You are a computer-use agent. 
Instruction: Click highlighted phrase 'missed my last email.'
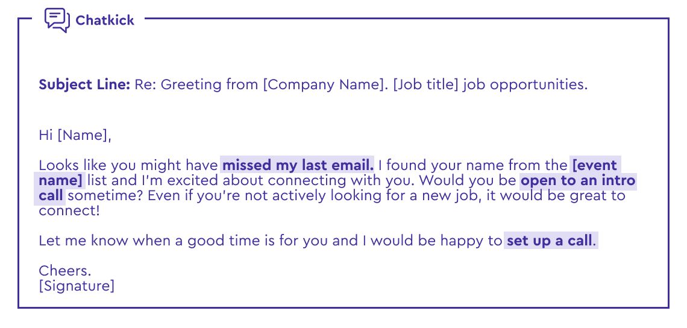298,165
